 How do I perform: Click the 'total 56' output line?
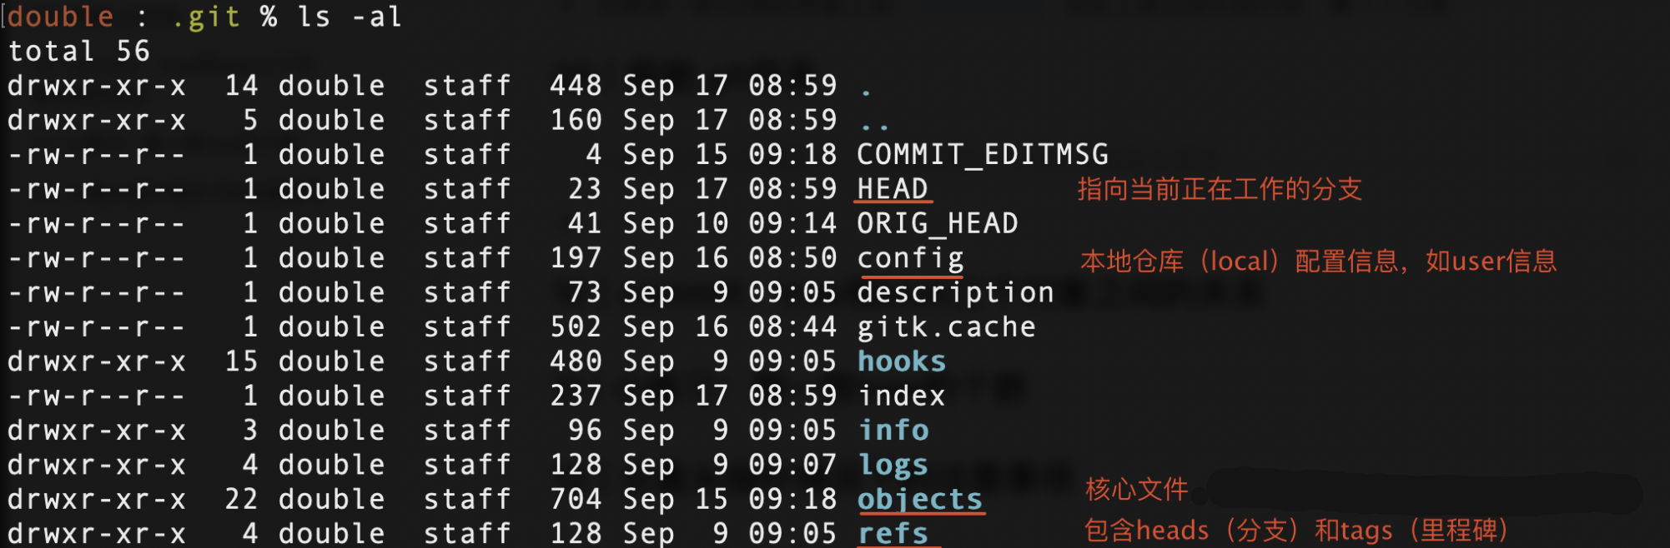[x=79, y=52]
